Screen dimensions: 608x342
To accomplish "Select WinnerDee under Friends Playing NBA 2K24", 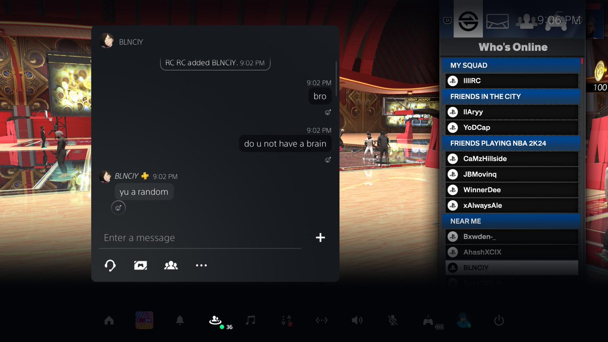I will click(x=511, y=189).
